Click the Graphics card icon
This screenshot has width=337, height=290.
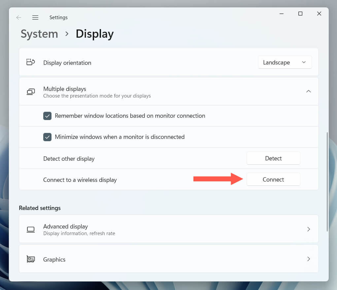(31, 259)
